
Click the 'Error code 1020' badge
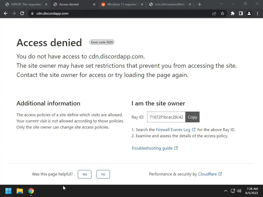tap(102, 42)
